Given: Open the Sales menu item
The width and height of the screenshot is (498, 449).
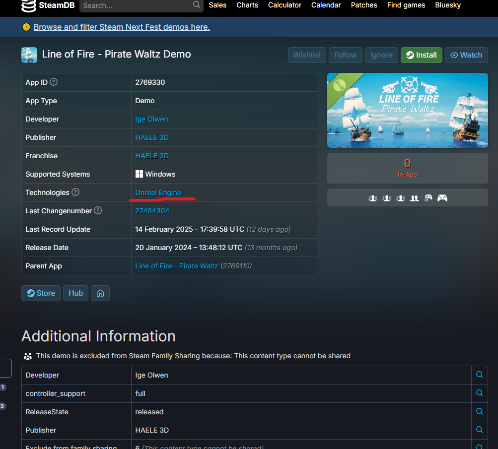Looking at the screenshot, I should pos(217,5).
